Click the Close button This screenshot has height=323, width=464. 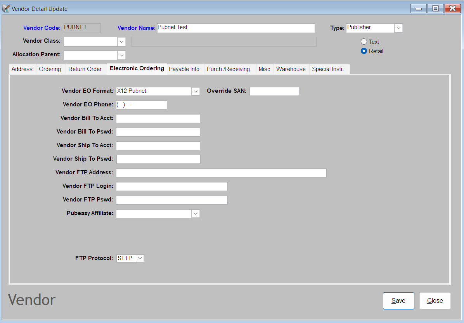435,300
